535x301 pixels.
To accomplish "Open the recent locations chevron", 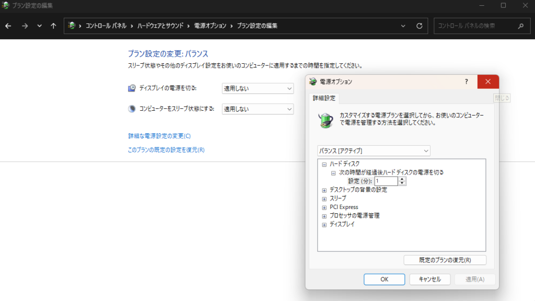I will pyautogui.click(x=39, y=26).
